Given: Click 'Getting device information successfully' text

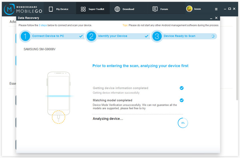Looking at the screenshot, I should point(116,93).
